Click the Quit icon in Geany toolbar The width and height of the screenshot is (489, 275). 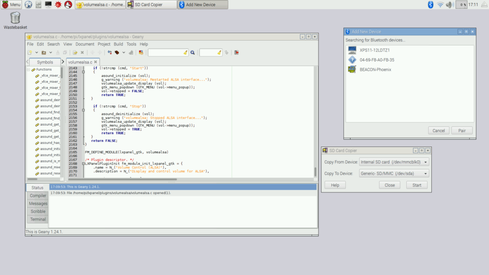pos(235,53)
